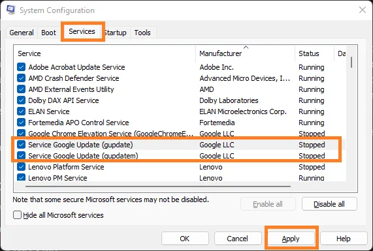Image resolution: width=373 pixels, height=251 pixels.
Task: Switch to the General tab
Action: click(x=22, y=33)
